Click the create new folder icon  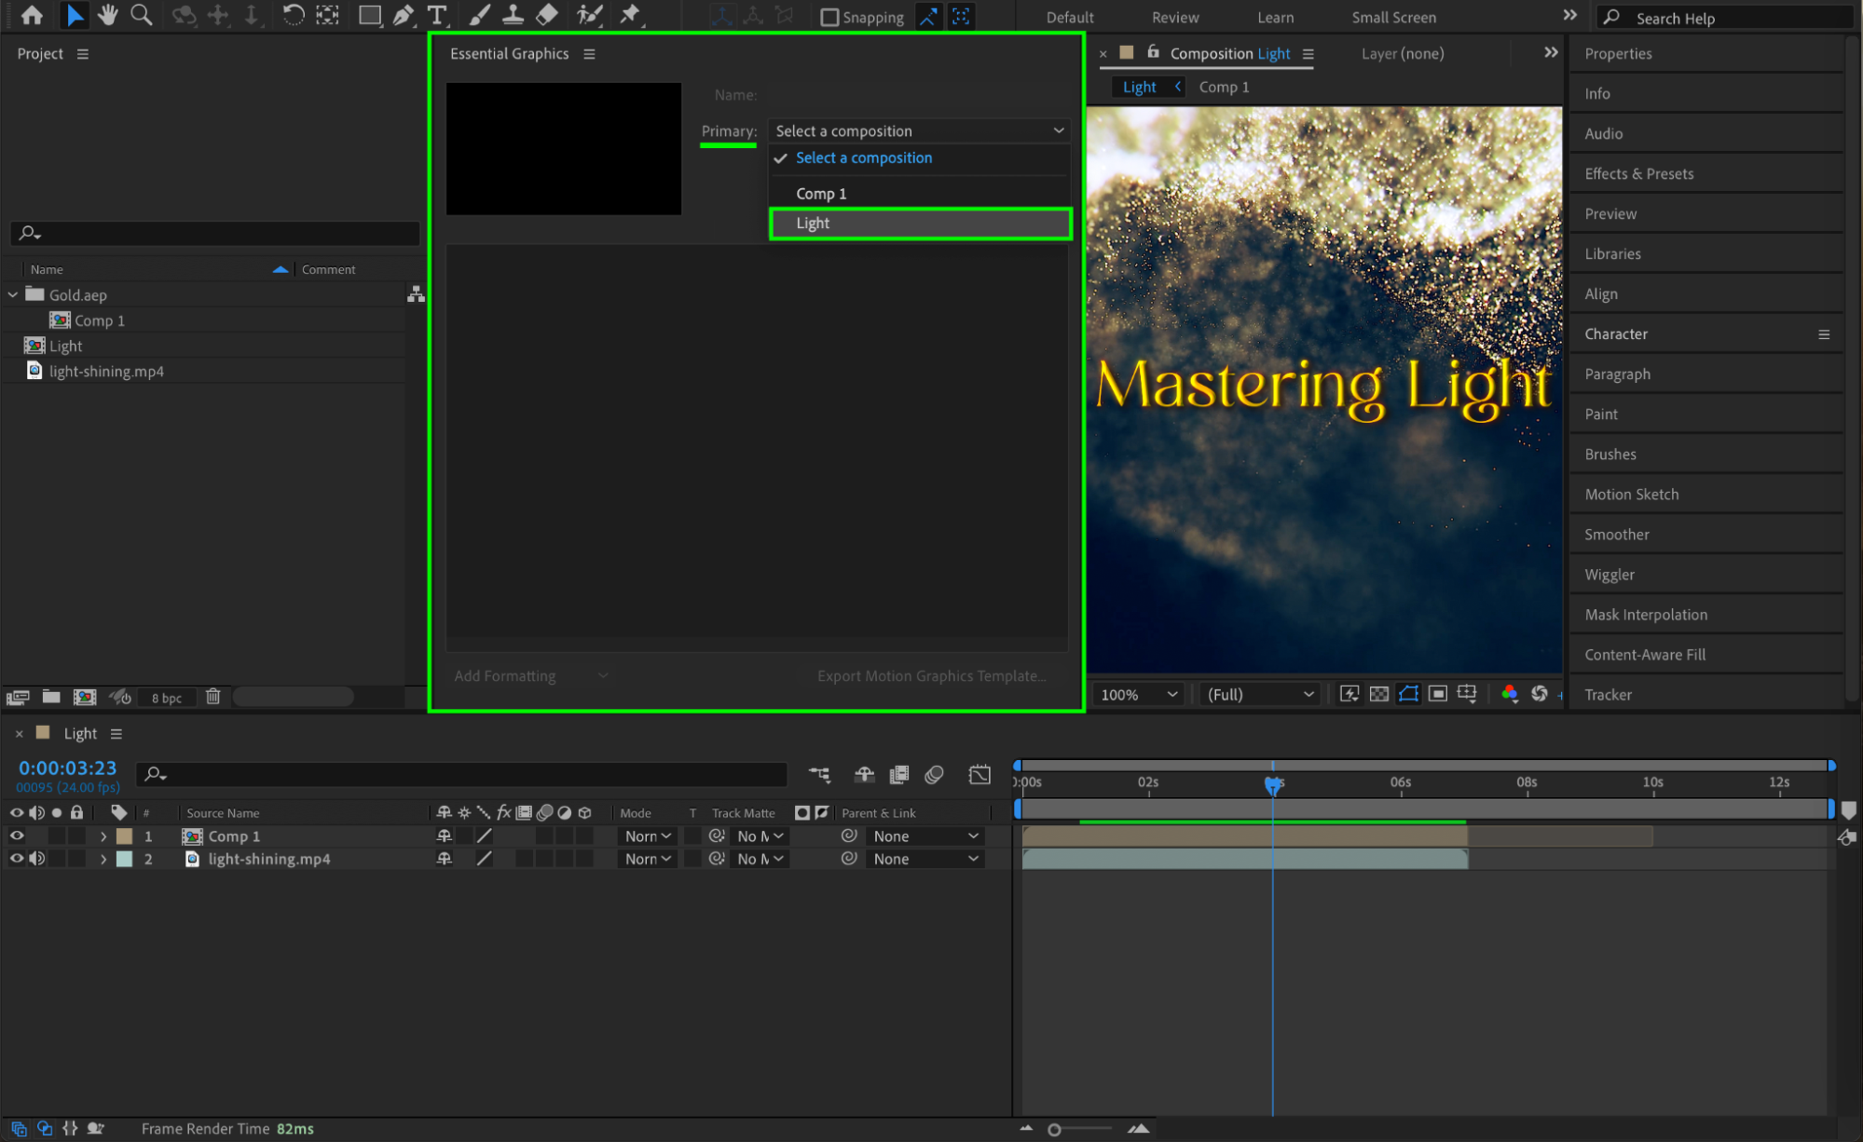pos(51,697)
